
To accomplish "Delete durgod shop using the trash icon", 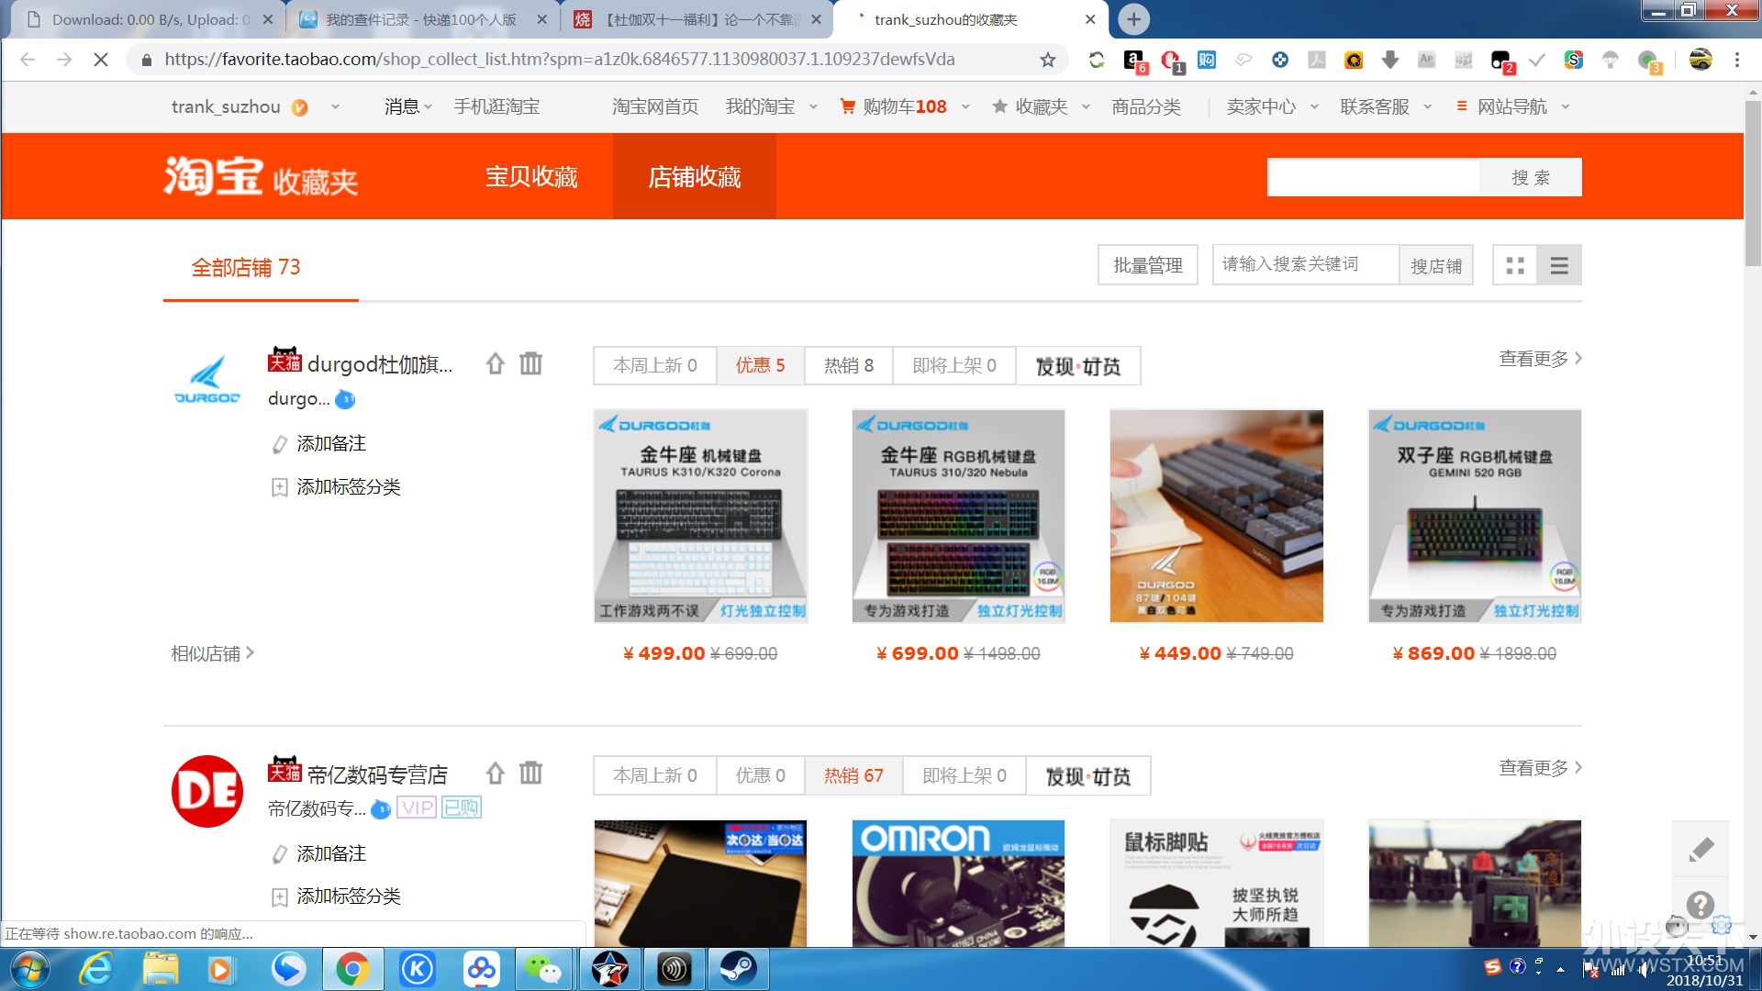I will point(530,364).
